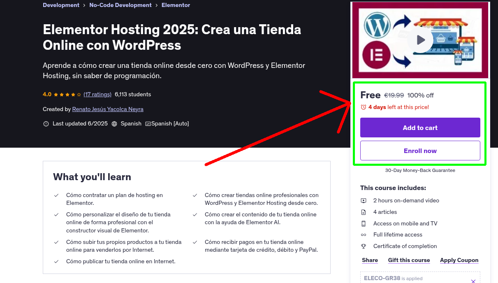Click 'Cómo subir tus propios productos' item
The height and width of the screenshot is (283, 498).
coord(124,246)
